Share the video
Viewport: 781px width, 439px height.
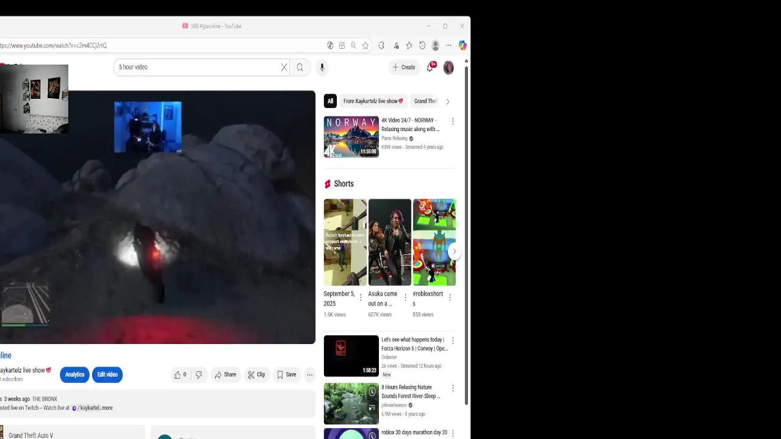click(x=225, y=375)
